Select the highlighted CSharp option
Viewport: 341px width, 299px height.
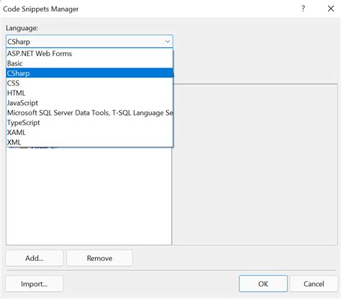(x=89, y=73)
